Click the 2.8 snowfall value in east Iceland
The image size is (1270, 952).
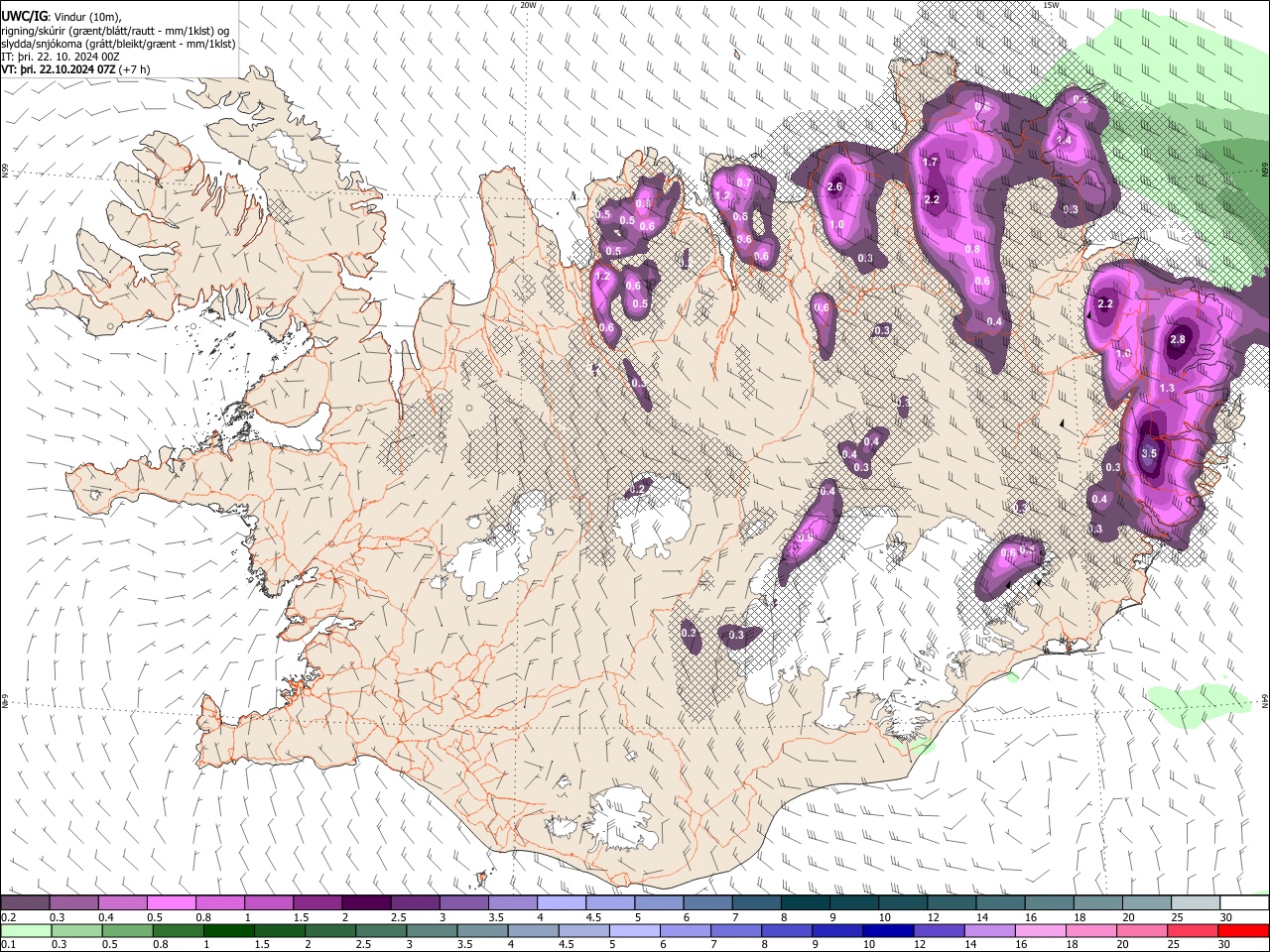1178,339
